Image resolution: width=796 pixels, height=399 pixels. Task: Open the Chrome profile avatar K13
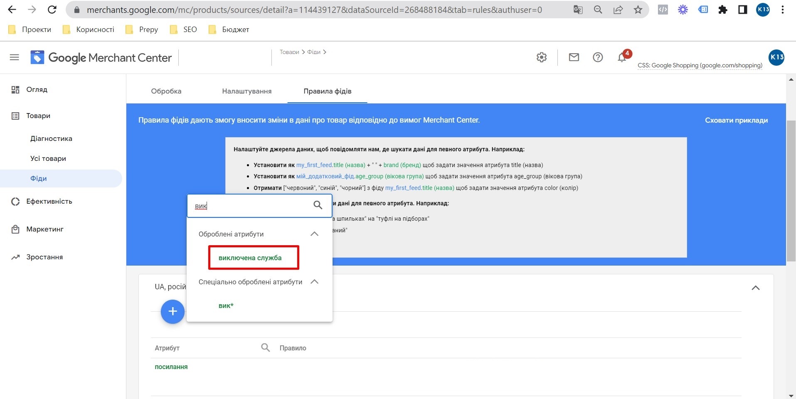point(763,10)
